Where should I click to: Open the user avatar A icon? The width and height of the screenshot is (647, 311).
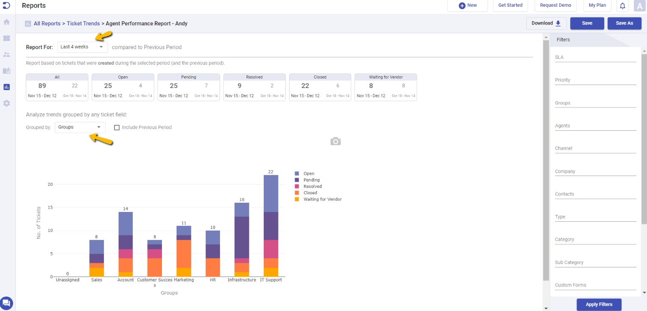coord(639,6)
